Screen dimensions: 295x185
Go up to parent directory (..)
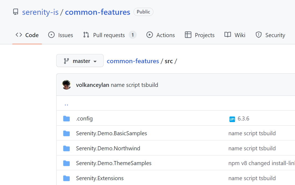pos(66,104)
